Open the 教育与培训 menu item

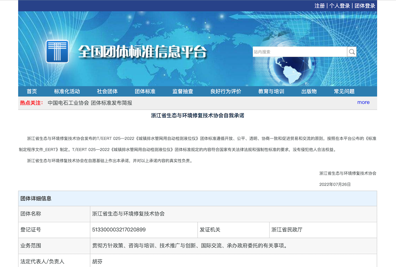271,92
